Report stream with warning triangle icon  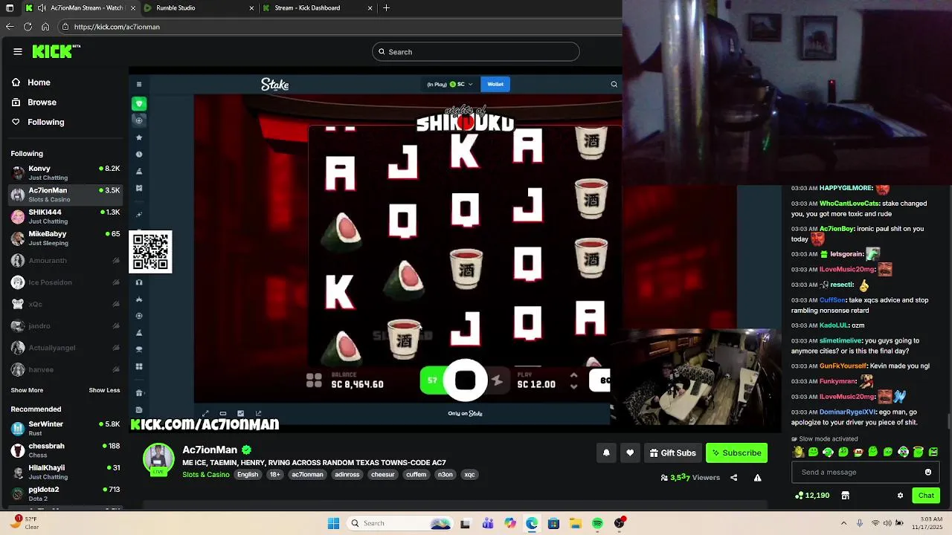click(x=757, y=478)
